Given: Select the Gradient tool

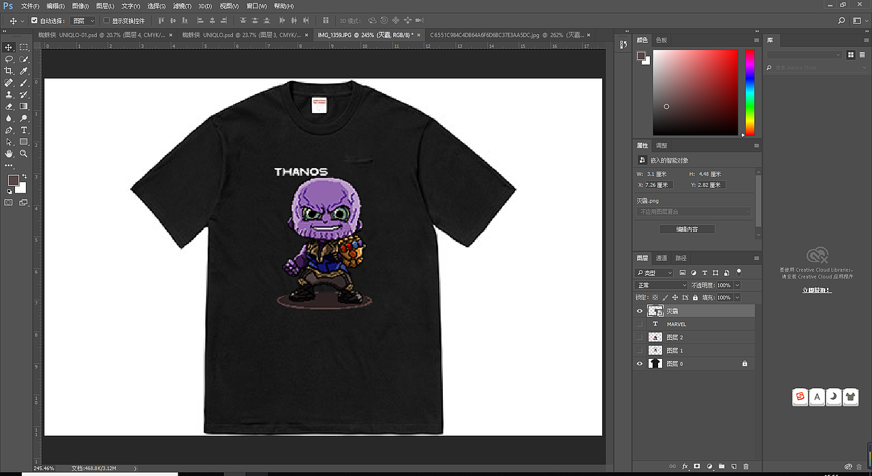Looking at the screenshot, I should [24, 106].
